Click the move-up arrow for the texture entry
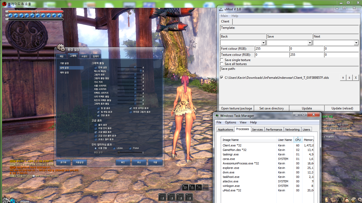 click(x=343, y=78)
